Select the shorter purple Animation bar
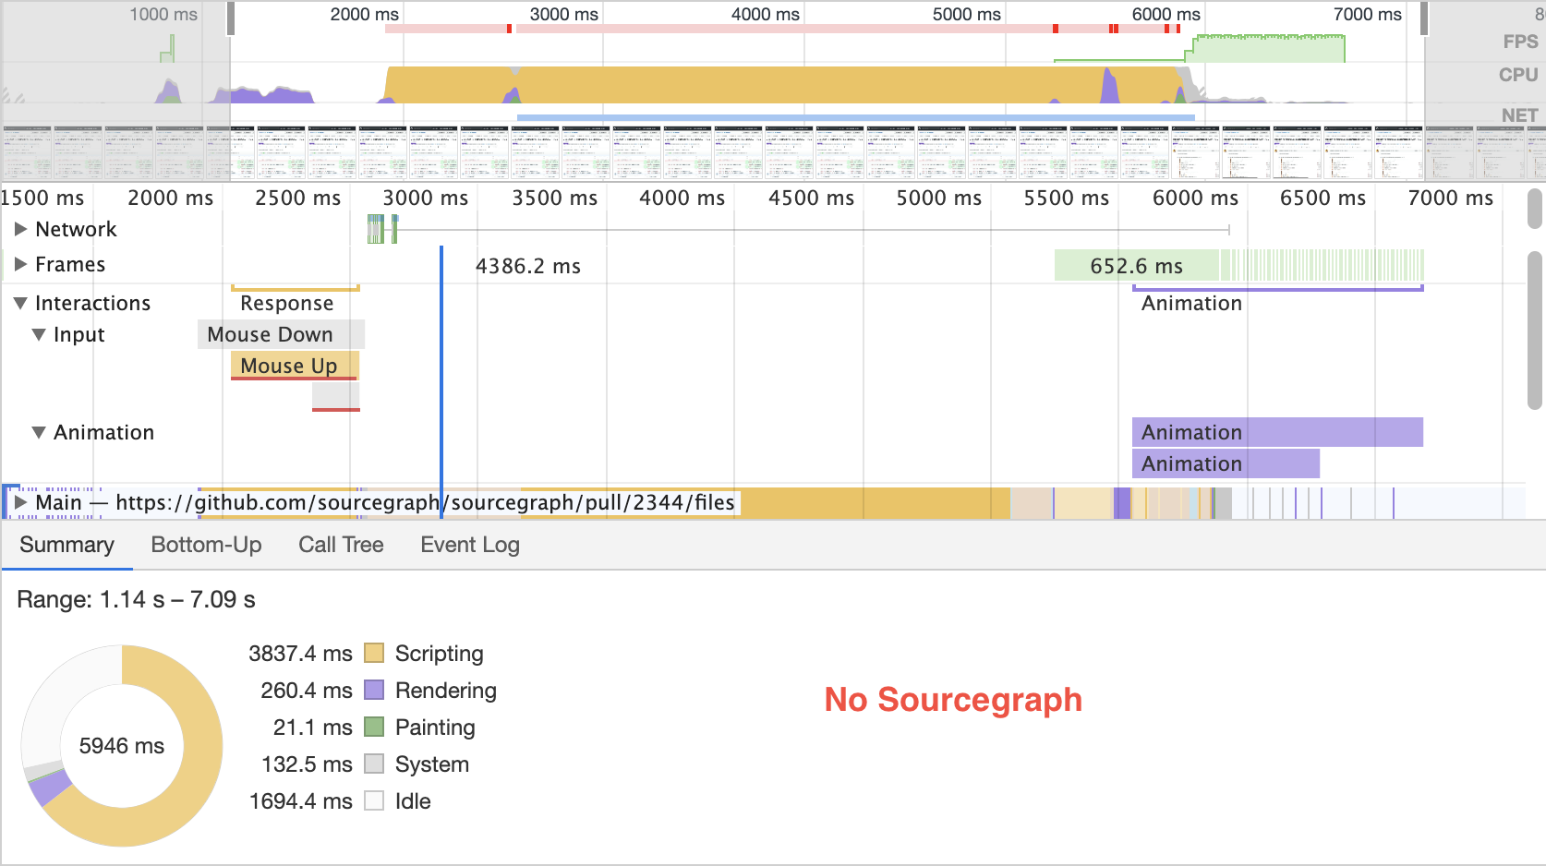This screenshot has height=866, width=1546. tap(1226, 463)
